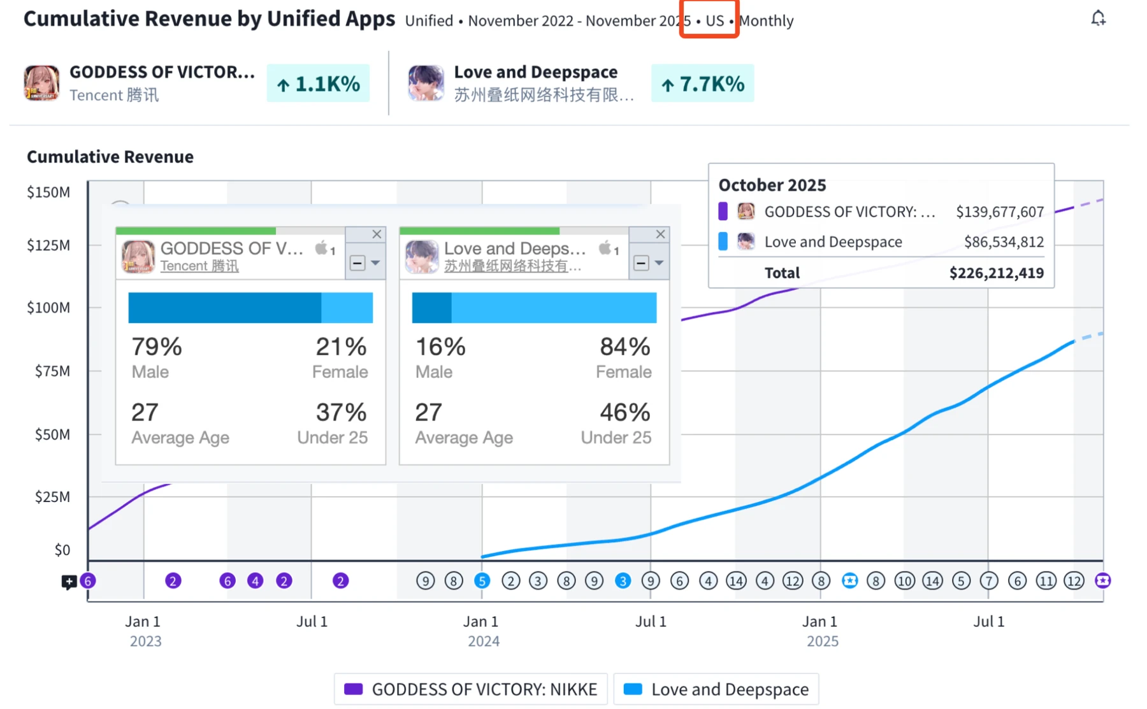This screenshot has height=709, width=1147.
Task: Select timeline marker numbered 10
Action: [904, 580]
